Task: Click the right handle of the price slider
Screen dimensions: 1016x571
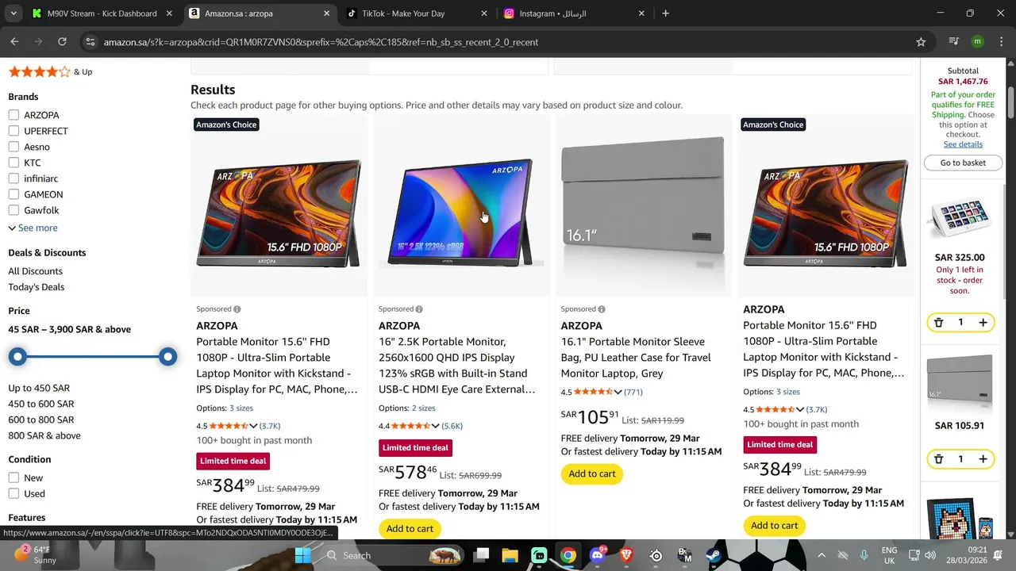Action: (x=167, y=357)
